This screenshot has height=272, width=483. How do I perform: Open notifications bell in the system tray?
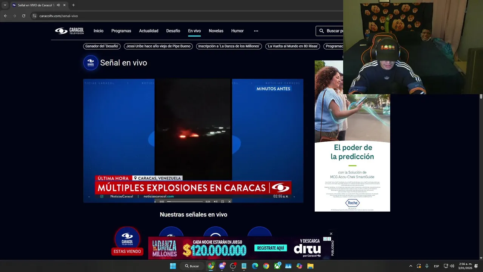pos(476,266)
